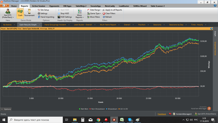
Task: Switch to Multi Table Report tab
Action: pos(108,25)
